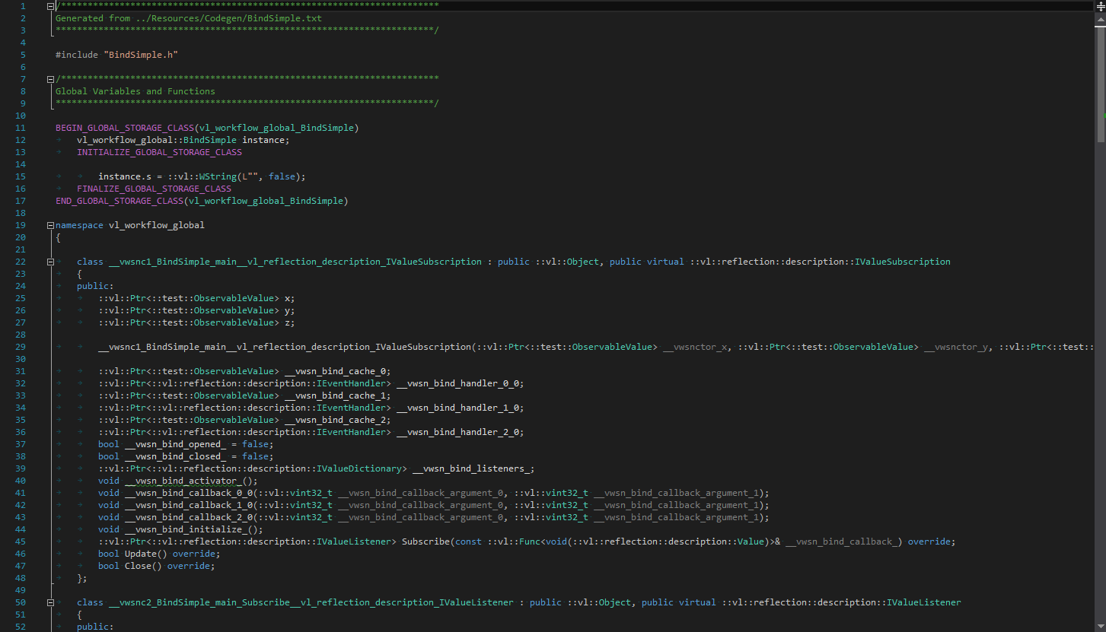Viewport: 1106px width, 632px height.
Task: Click line number 29 in the gutter
Action: point(21,347)
